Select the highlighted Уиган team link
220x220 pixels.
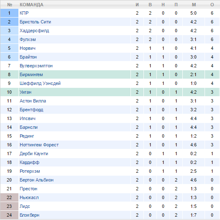click(x=26, y=92)
